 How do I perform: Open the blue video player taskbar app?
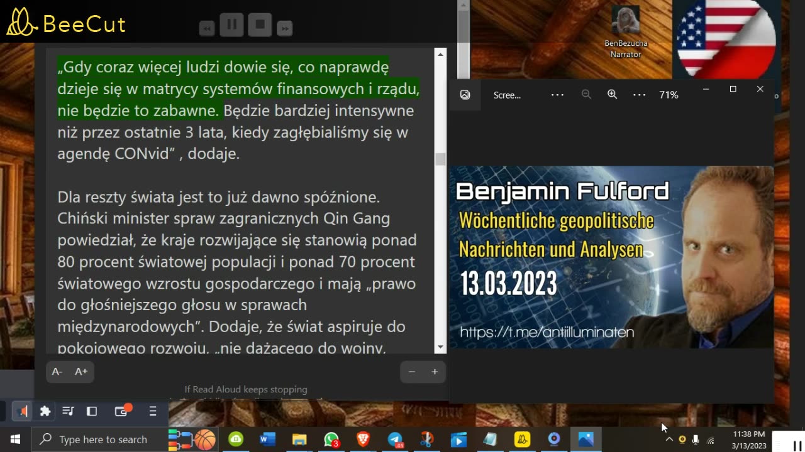pyautogui.click(x=458, y=439)
